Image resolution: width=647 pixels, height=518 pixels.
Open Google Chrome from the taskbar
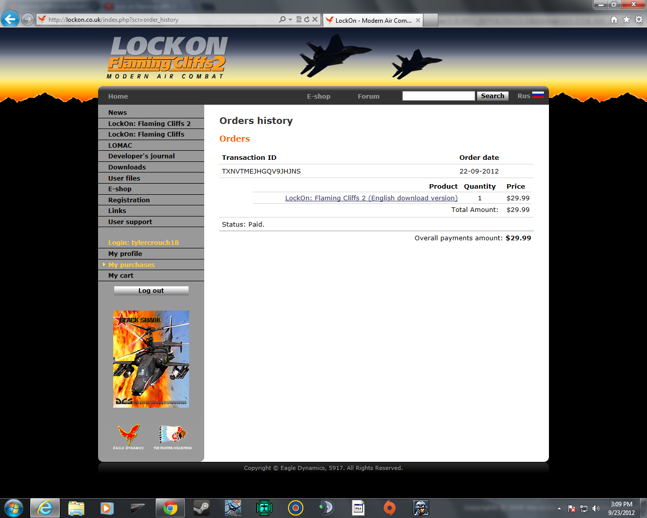170,507
